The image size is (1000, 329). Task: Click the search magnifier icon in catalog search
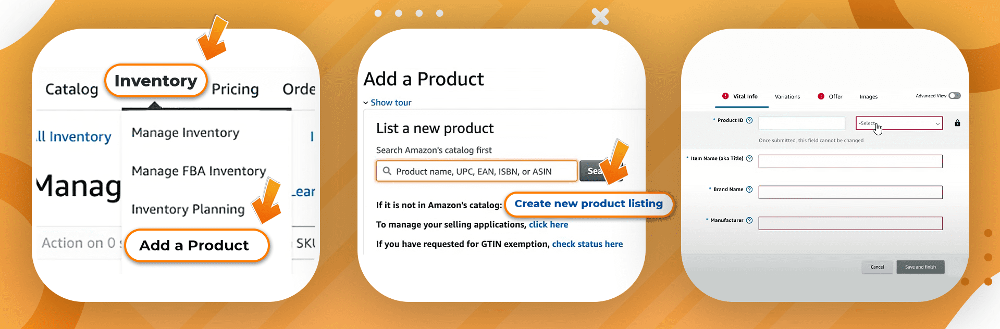pos(386,171)
